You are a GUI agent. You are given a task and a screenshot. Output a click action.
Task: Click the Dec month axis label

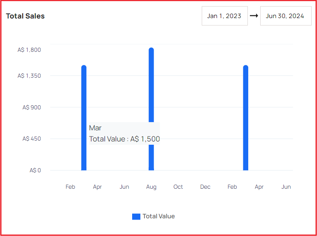pyautogui.click(x=205, y=187)
